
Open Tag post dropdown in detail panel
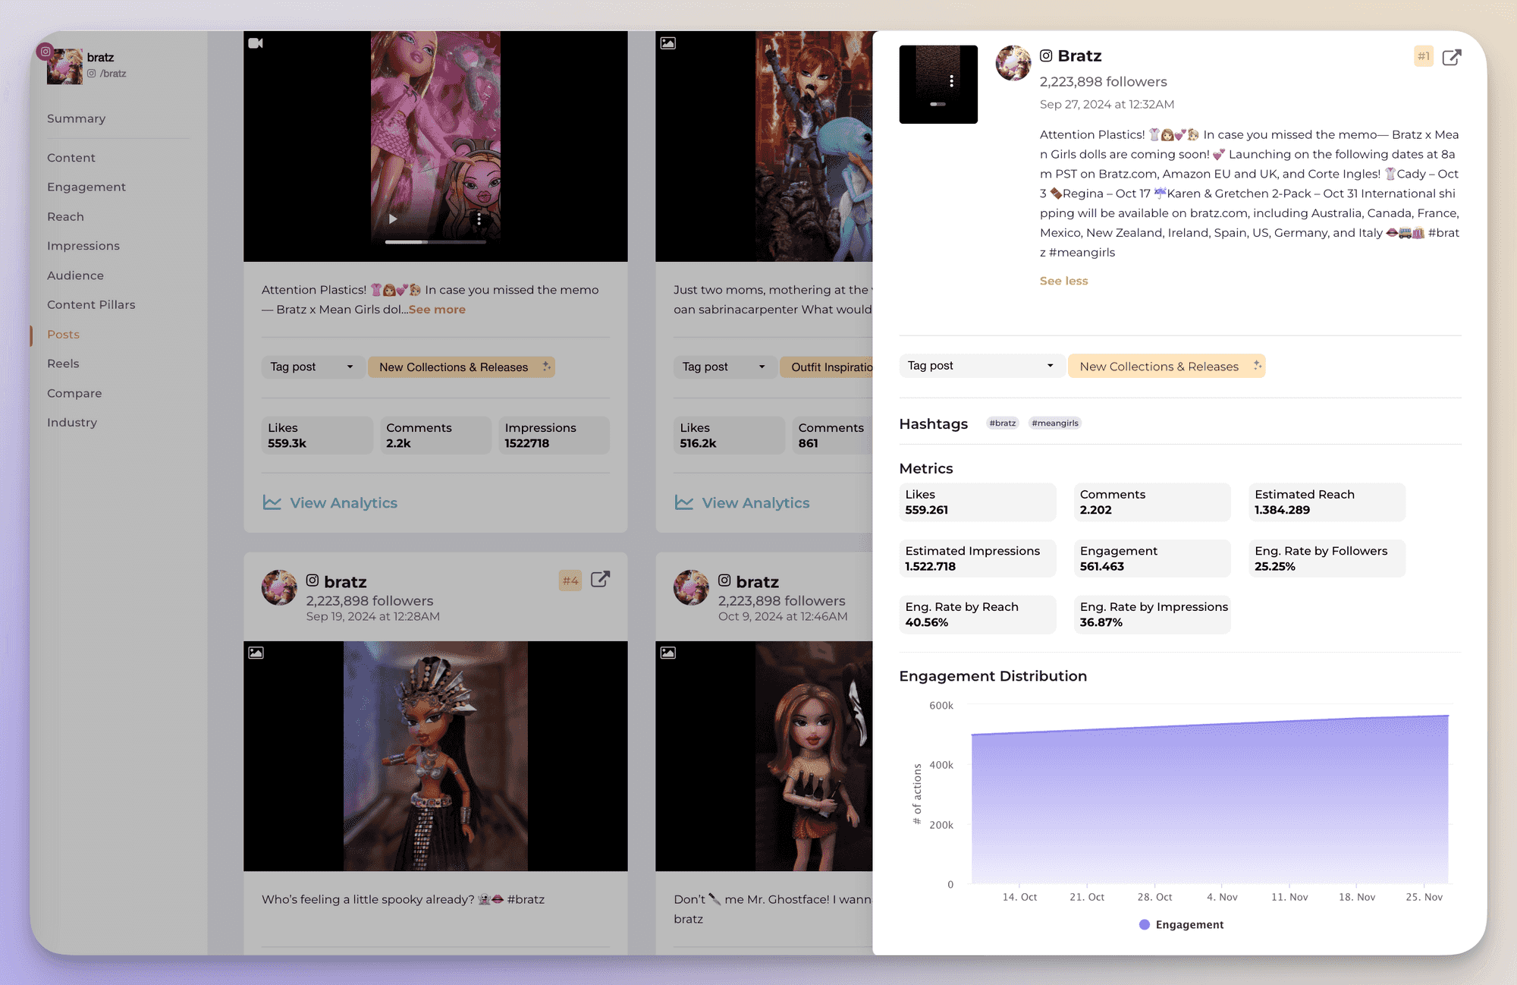coord(981,366)
